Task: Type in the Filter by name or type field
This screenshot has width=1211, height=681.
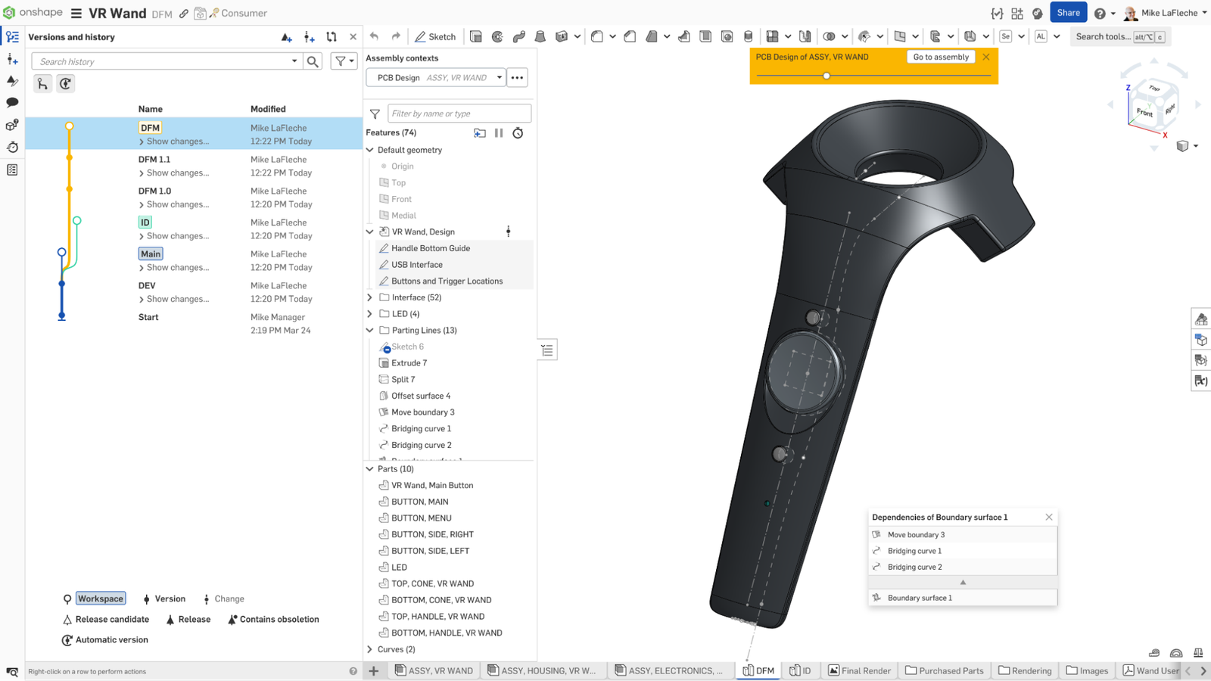Action: coord(459,113)
